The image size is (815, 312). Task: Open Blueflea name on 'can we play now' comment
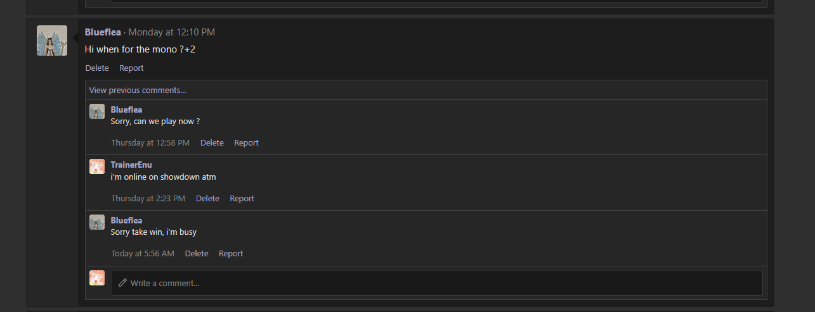click(x=126, y=110)
